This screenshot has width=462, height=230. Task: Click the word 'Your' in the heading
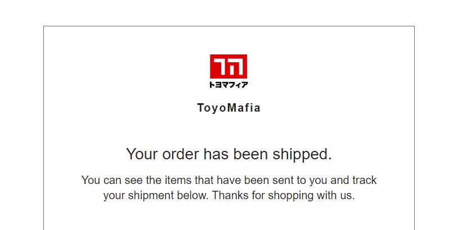click(x=142, y=154)
